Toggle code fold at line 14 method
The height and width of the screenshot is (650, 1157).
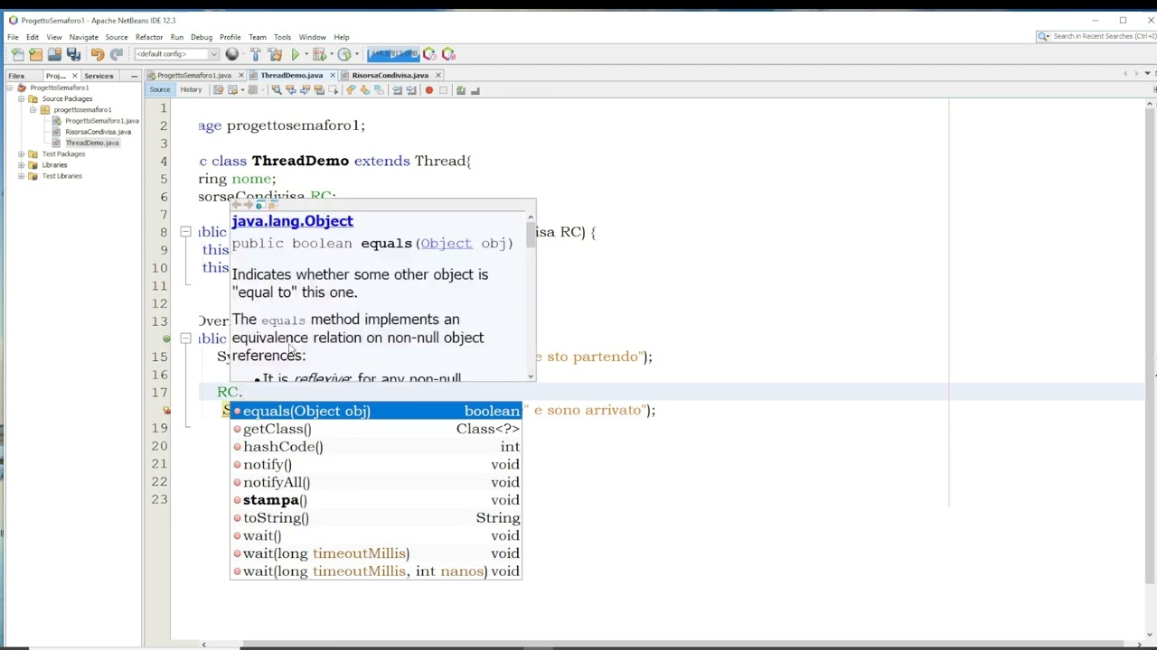click(x=185, y=339)
